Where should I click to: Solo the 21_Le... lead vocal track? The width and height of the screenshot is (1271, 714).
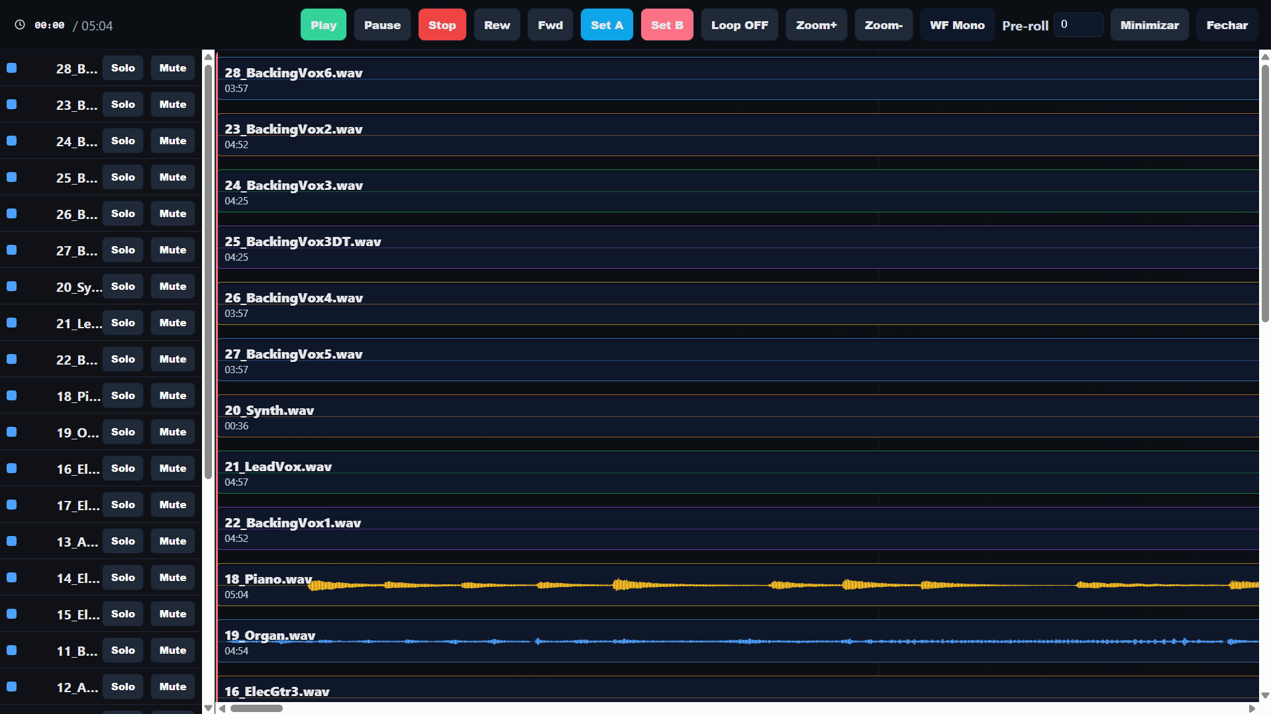tap(123, 323)
